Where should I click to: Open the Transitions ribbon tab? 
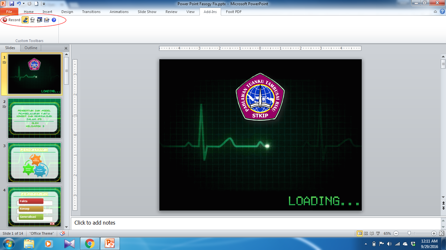(91, 12)
